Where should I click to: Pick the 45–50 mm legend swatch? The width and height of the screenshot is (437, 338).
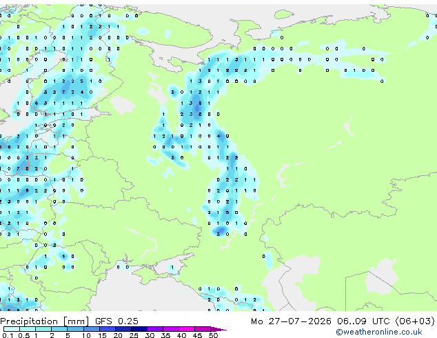[x=203, y=329]
